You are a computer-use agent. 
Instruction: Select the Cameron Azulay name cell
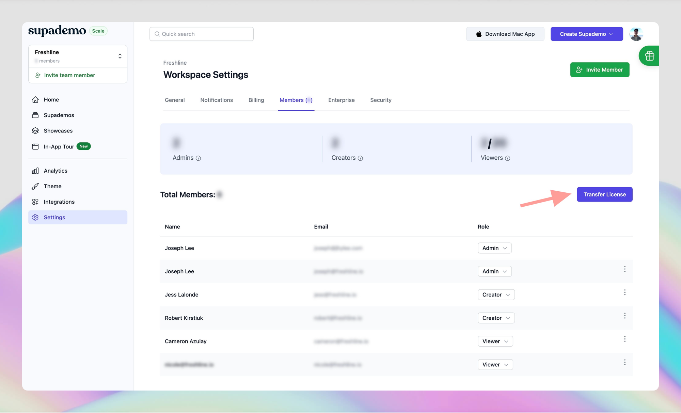pyautogui.click(x=186, y=341)
